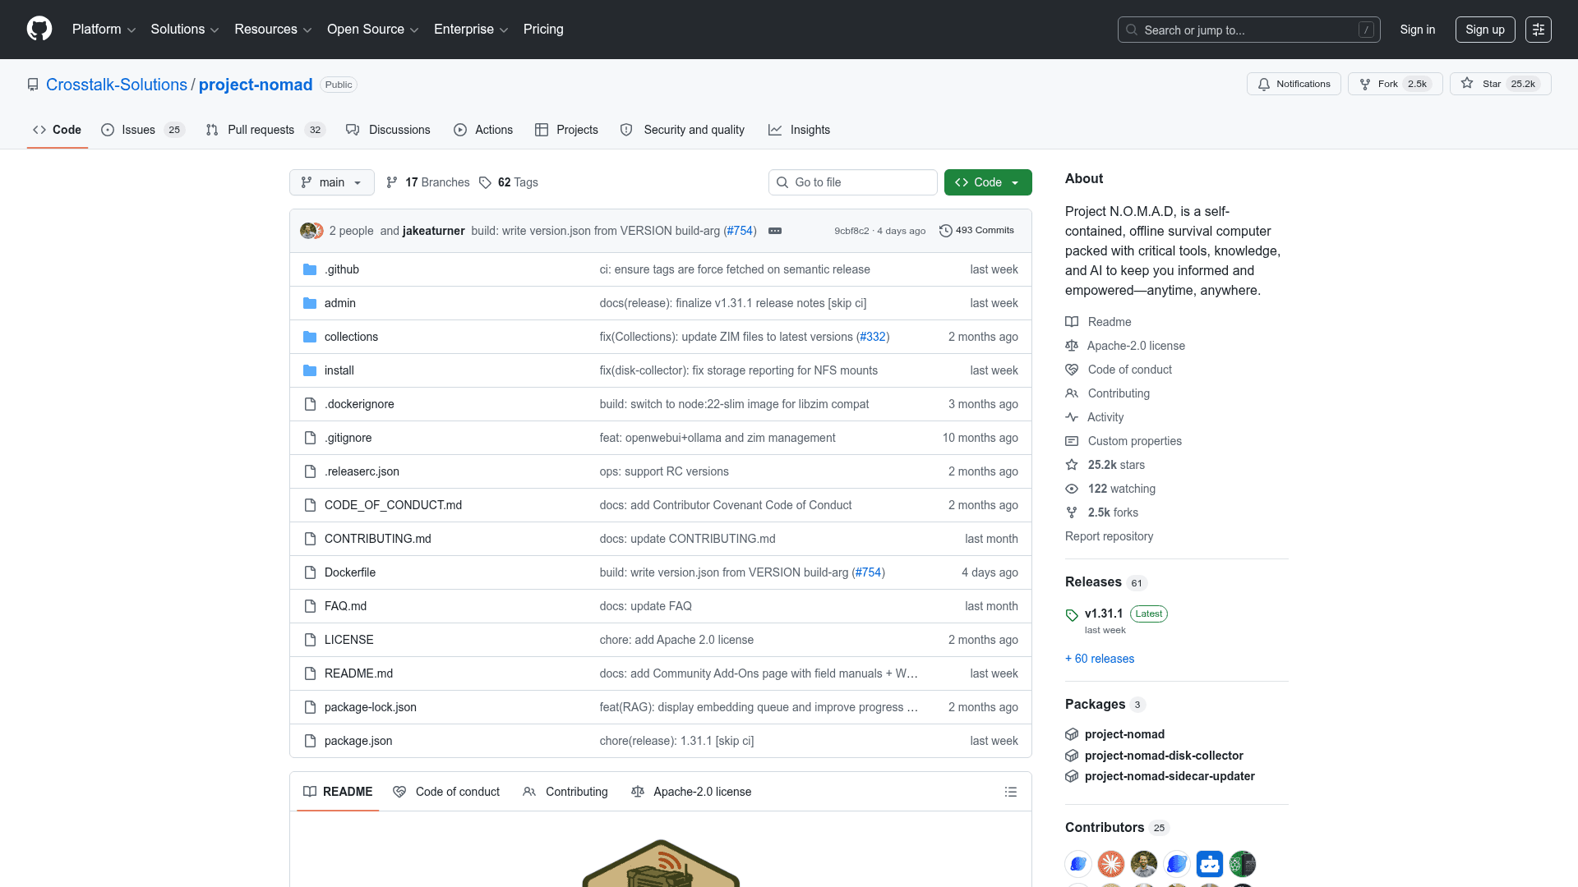Open the CODE_OF_CONDUCT.md file
The height and width of the screenshot is (887, 1578).
pyautogui.click(x=393, y=505)
